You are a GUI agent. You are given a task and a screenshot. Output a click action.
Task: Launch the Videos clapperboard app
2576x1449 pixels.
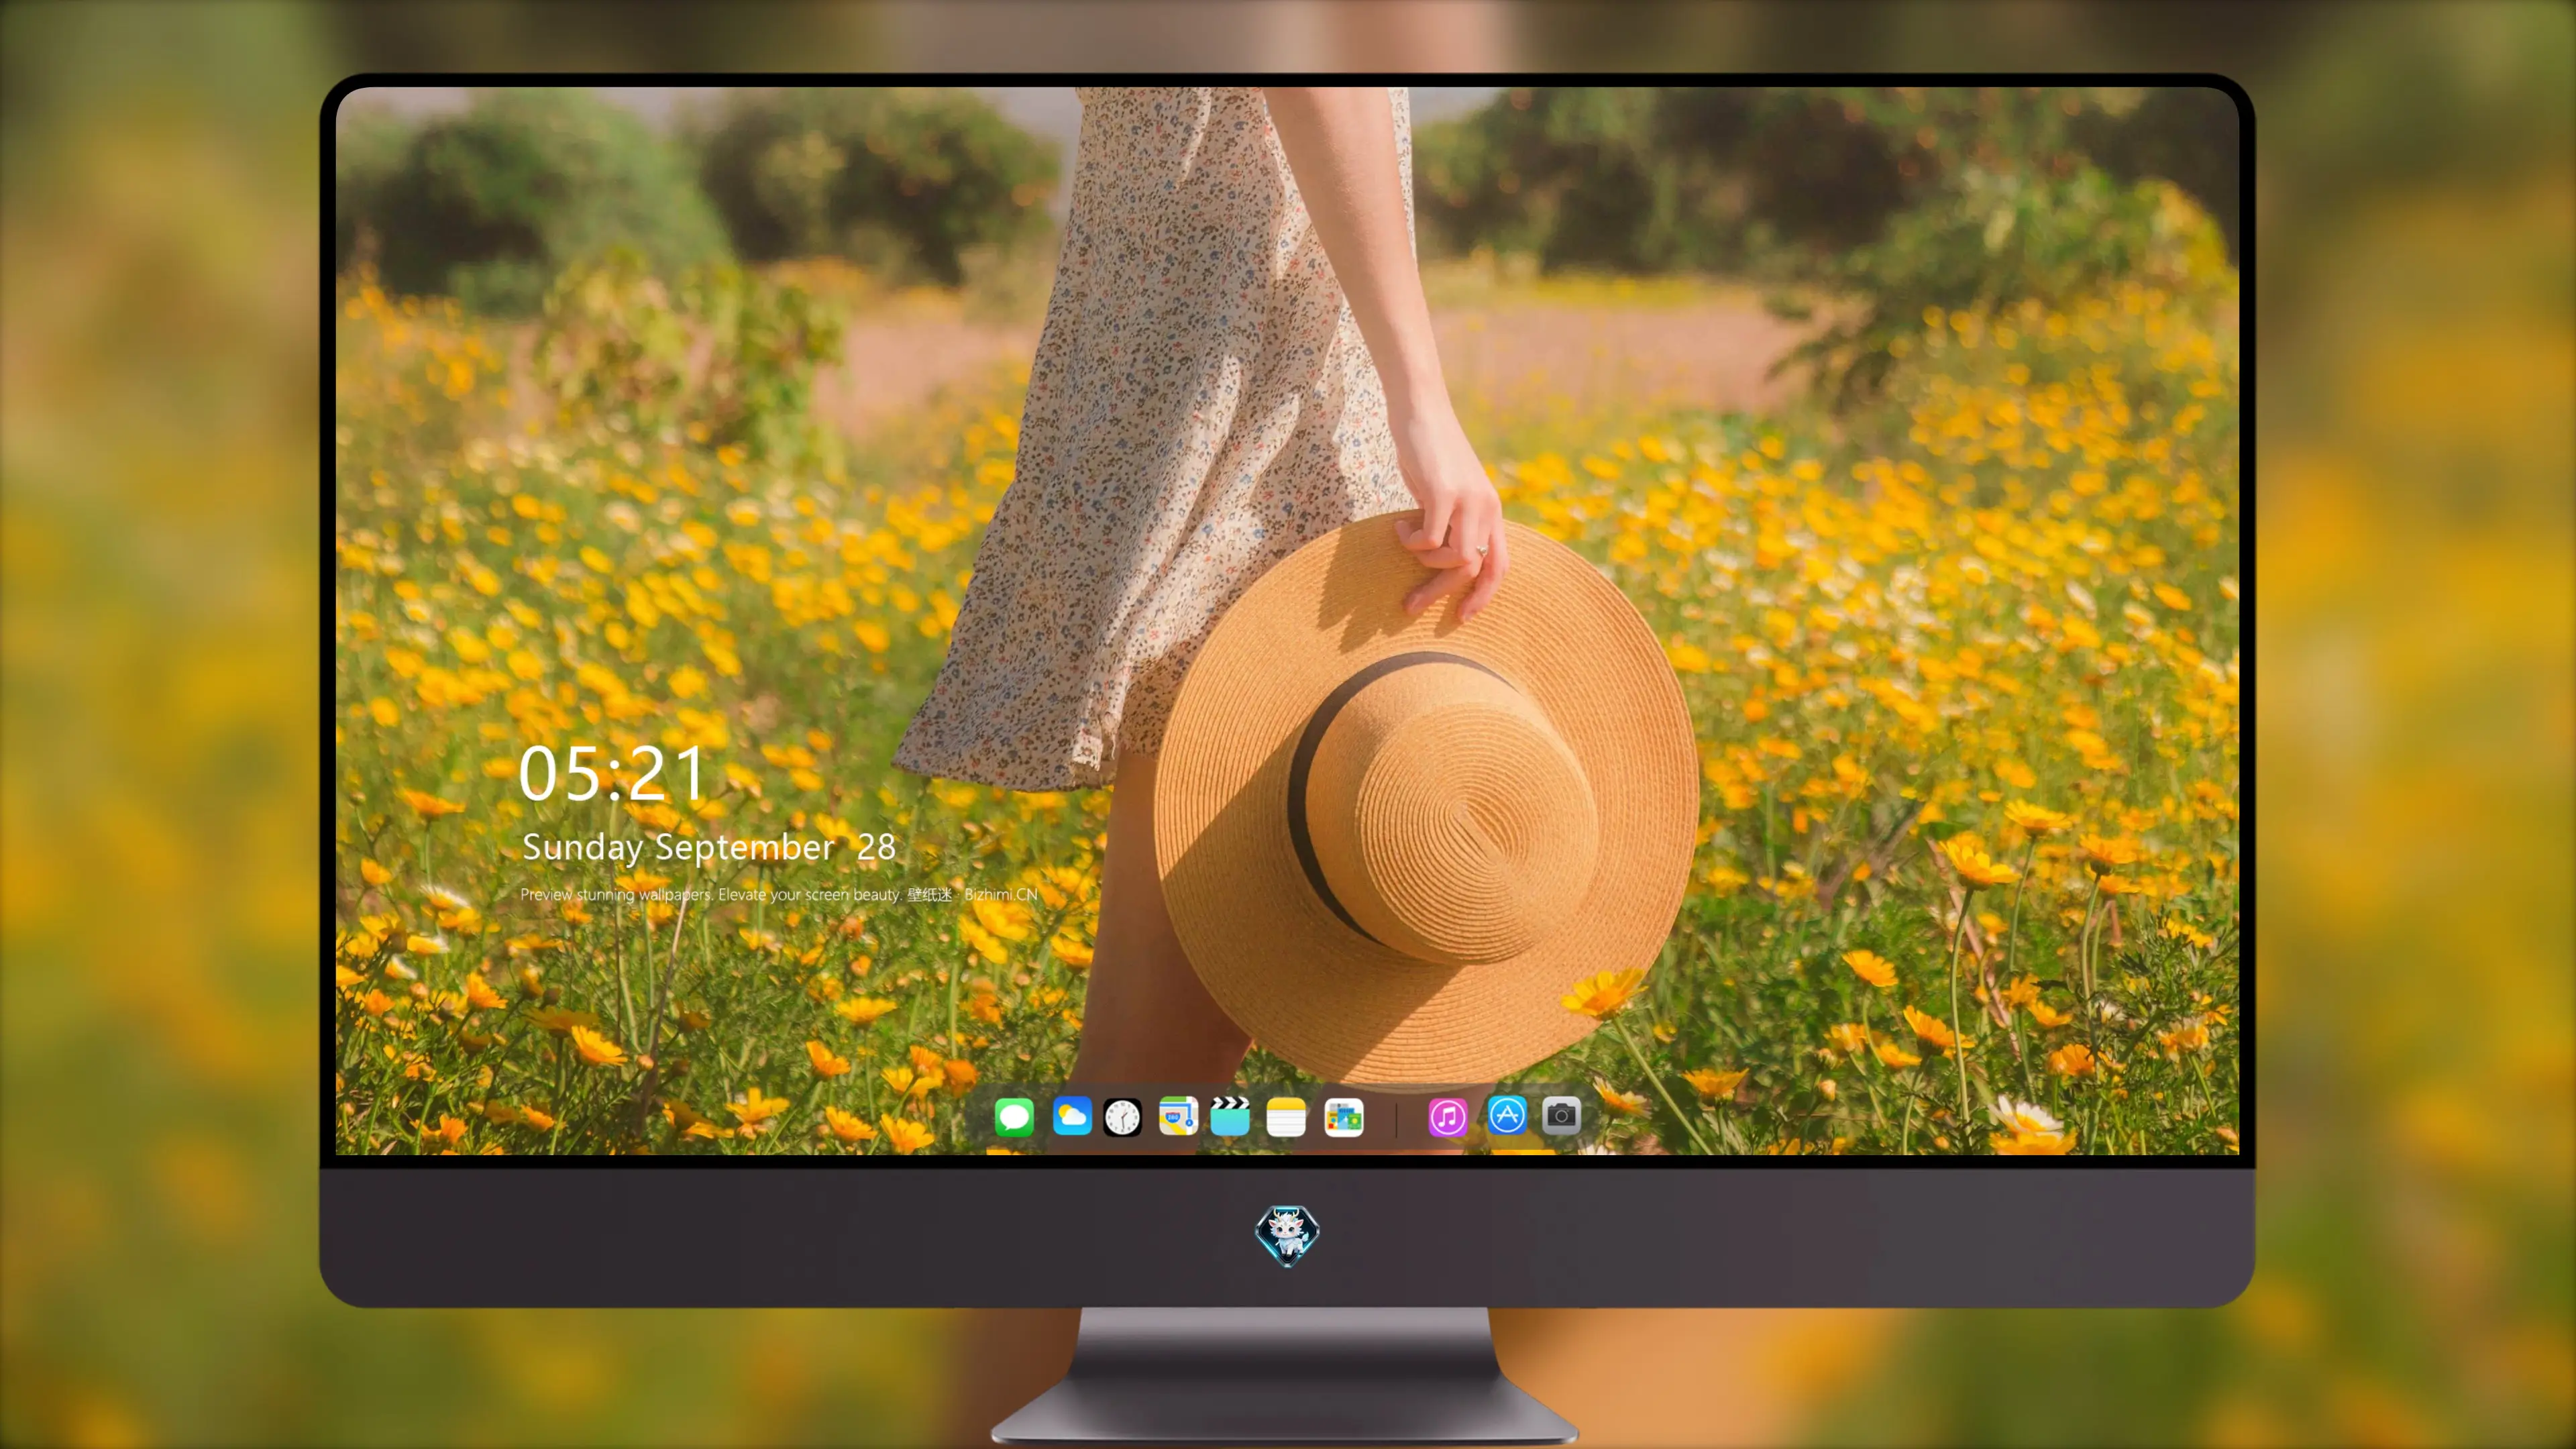[x=1230, y=1116]
